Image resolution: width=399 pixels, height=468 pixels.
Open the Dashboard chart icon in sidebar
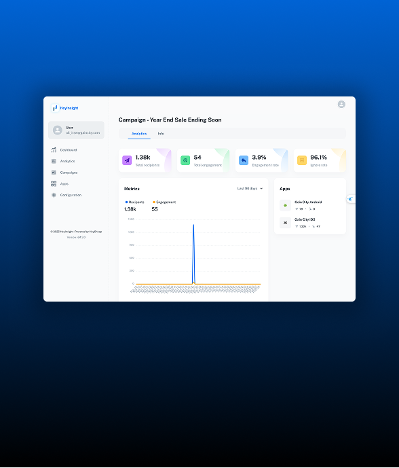coord(54,150)
